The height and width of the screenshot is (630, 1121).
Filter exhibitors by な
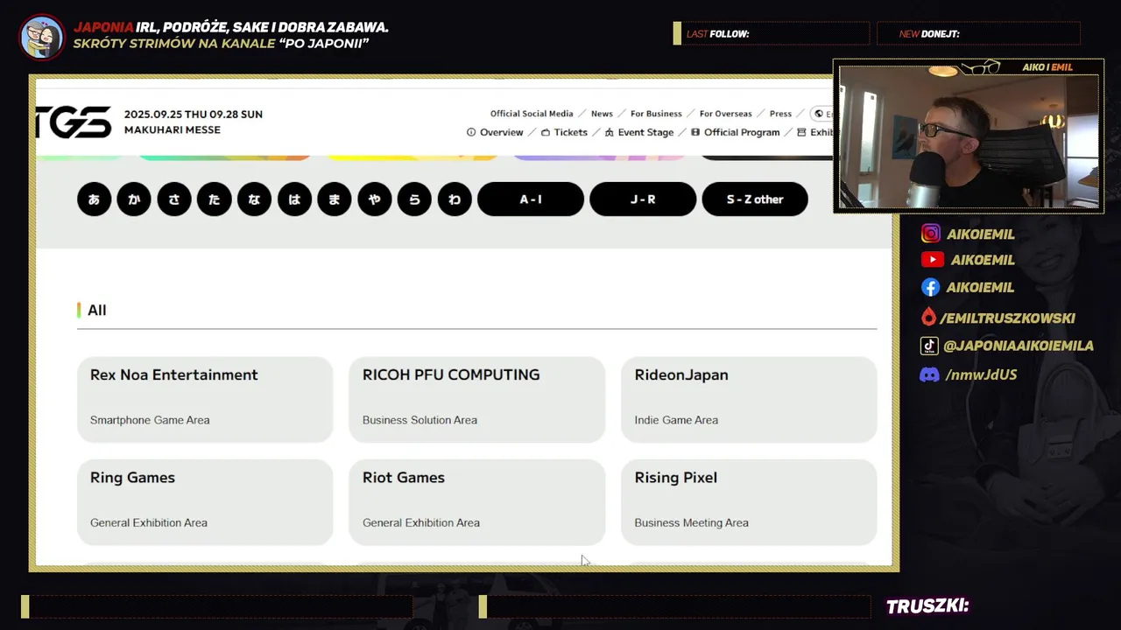coord(254,199)
